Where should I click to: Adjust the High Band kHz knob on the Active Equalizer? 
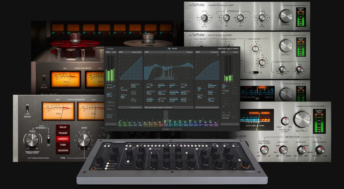262,62
